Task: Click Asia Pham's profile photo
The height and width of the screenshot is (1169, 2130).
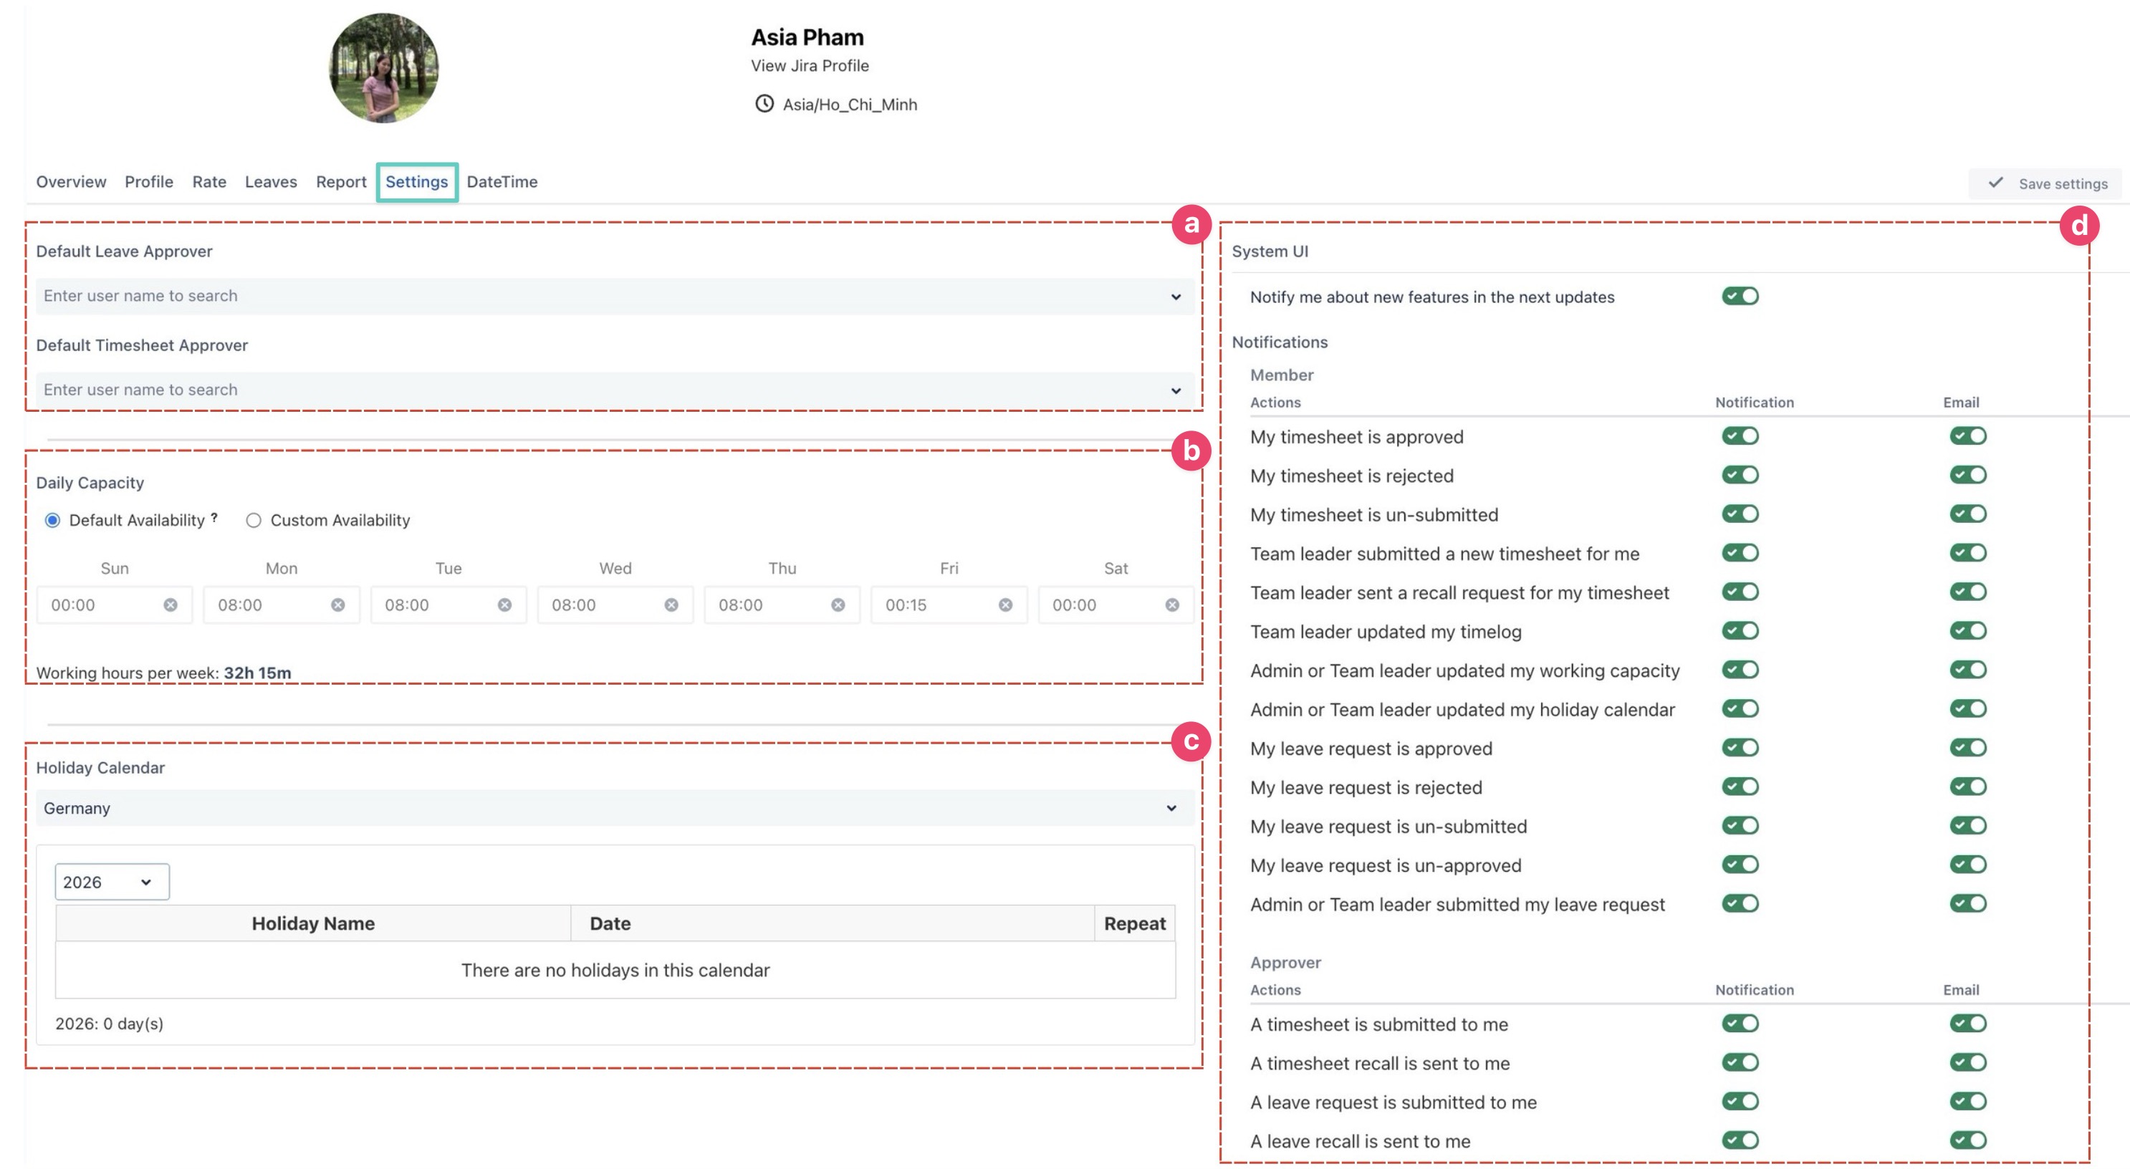Action: coord(384,68)
